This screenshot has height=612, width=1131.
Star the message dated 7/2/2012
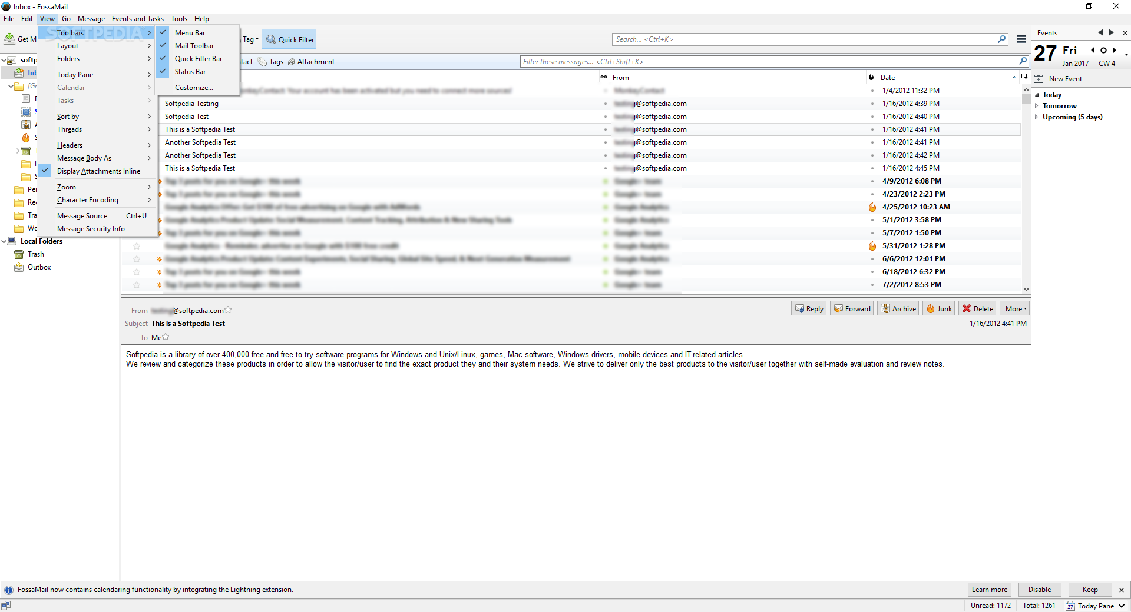click(x=137, y=285)
